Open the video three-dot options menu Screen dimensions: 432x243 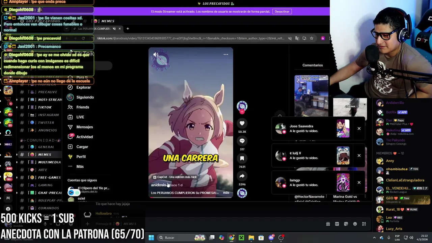coord(226,54)
